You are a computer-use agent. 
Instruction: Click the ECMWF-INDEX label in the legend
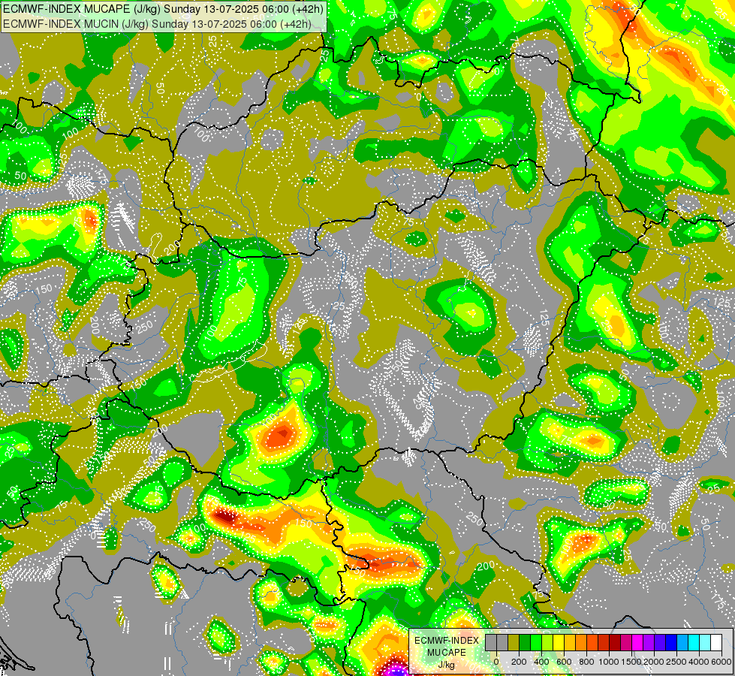pos(447,641)
